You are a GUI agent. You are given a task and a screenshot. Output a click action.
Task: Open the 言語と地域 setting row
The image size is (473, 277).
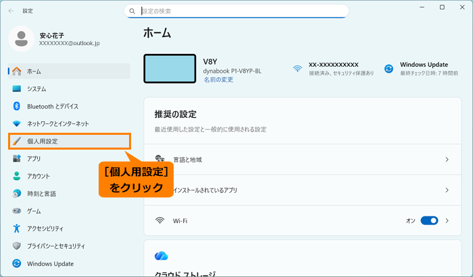[x=303, y=160]
